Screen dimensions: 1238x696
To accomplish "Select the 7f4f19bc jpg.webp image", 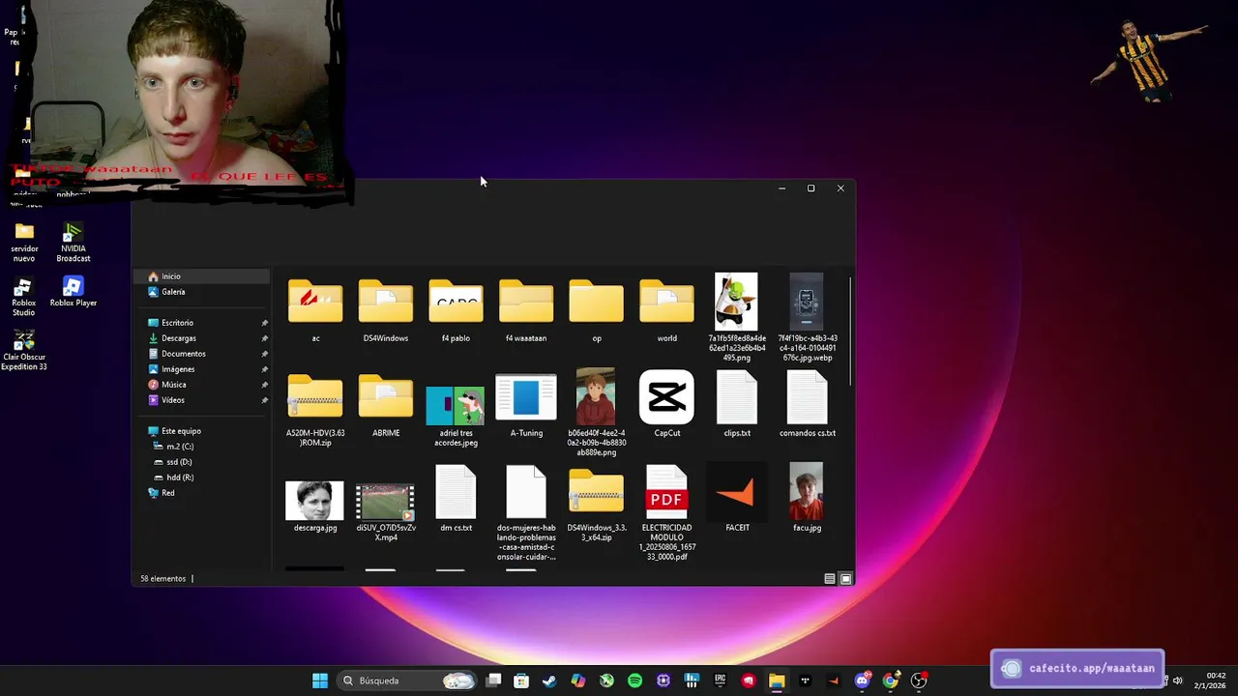I will coord(808,317).
